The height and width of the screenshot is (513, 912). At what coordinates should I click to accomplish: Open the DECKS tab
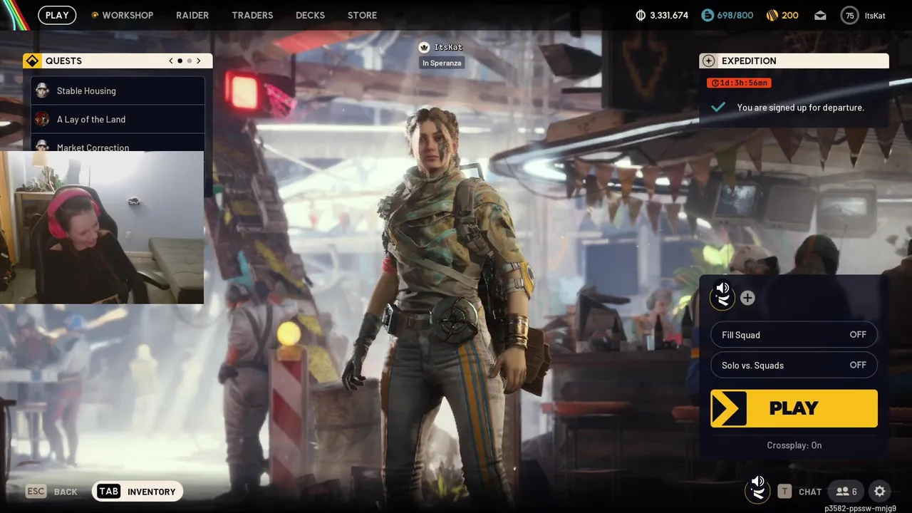coord(310,15)
